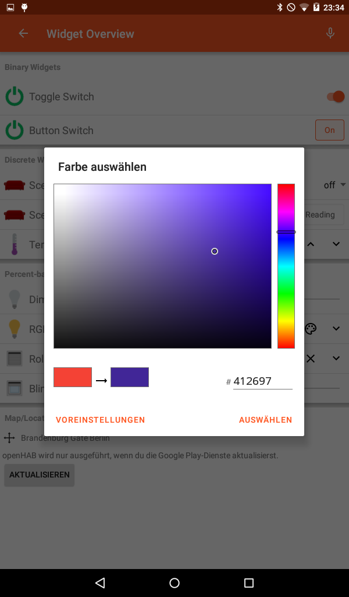Tap the Android debug notification icon
The image size is (349, 597).
coord(24,7)
